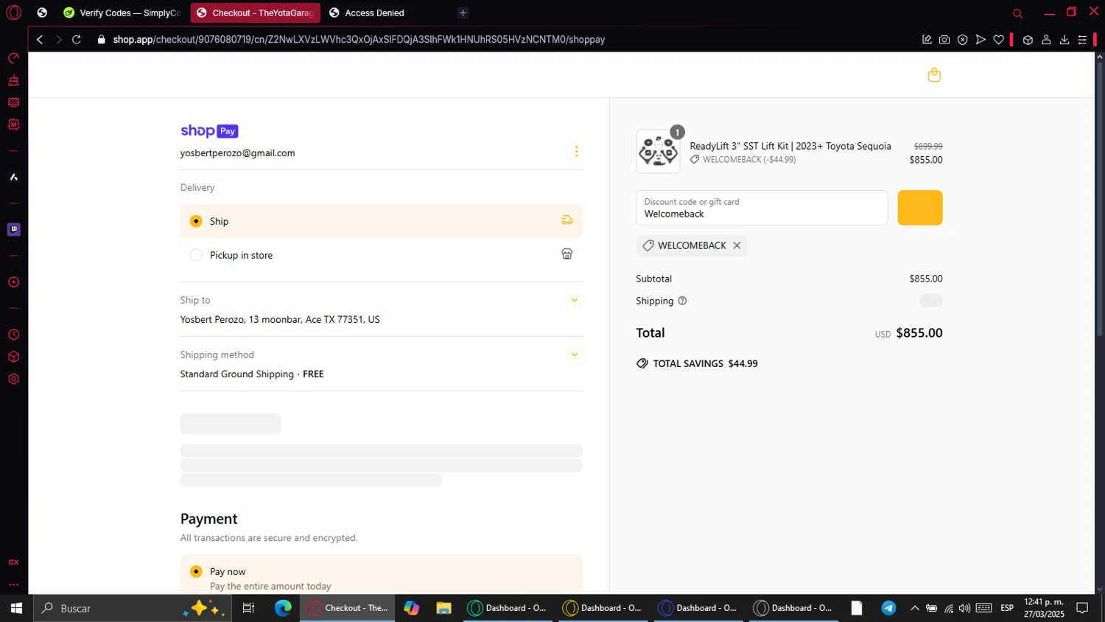Open History clock icon in sidebar
The height and width of the screenshot is (622, 1105).
tap(13, 335)
